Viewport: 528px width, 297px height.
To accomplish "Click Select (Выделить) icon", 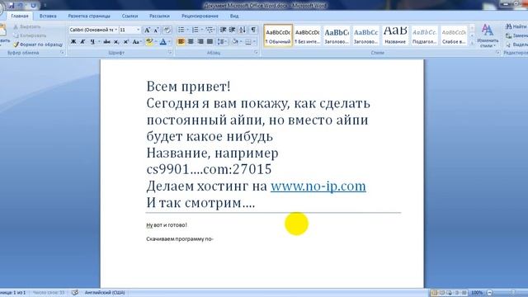I will pos(508,45).
